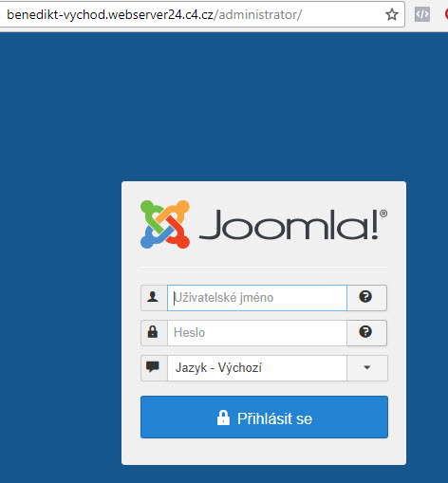Click the Joomla! wordmark text
This screenshot has width=448, height=483.
click(289, 224)
